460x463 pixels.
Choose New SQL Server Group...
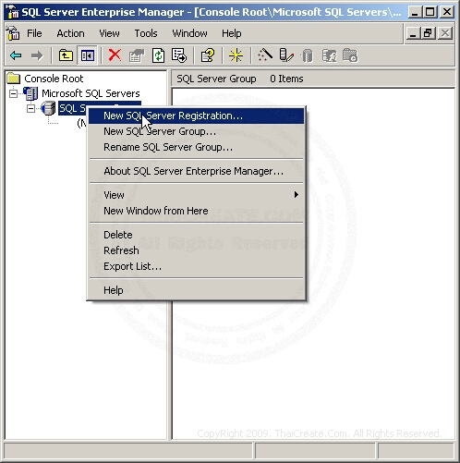(x=197, y=131)
